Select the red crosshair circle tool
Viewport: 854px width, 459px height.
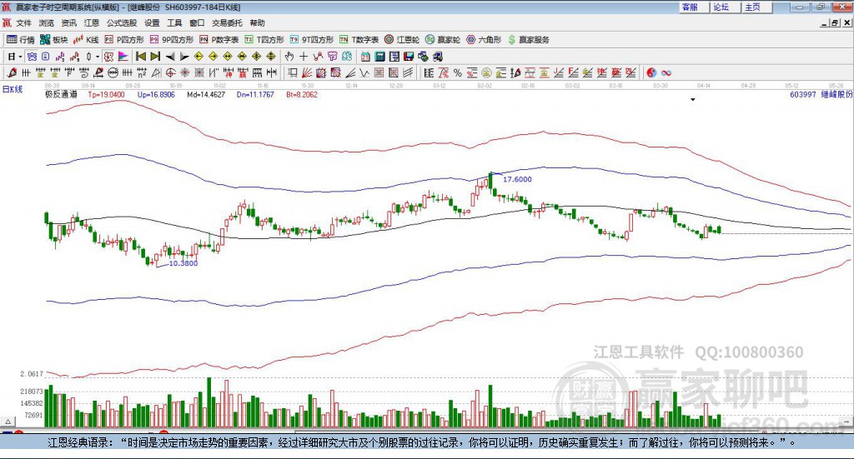click(170, 72)
